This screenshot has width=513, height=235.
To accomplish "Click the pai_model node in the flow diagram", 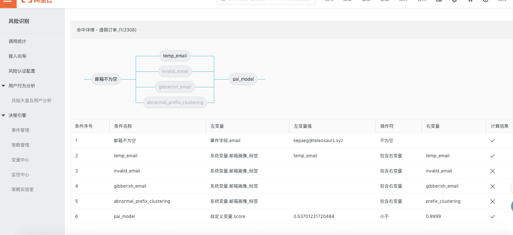I will pyautogui.click(x=243, y=79).
